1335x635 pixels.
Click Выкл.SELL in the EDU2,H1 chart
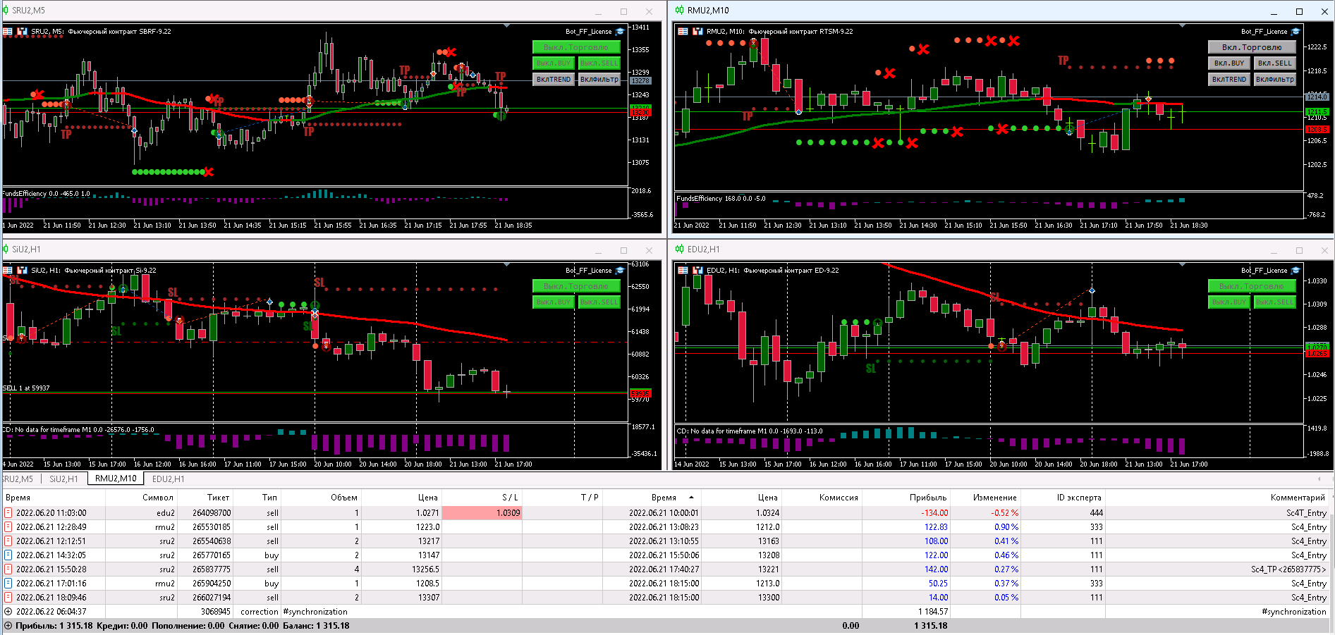point(1275,302)
